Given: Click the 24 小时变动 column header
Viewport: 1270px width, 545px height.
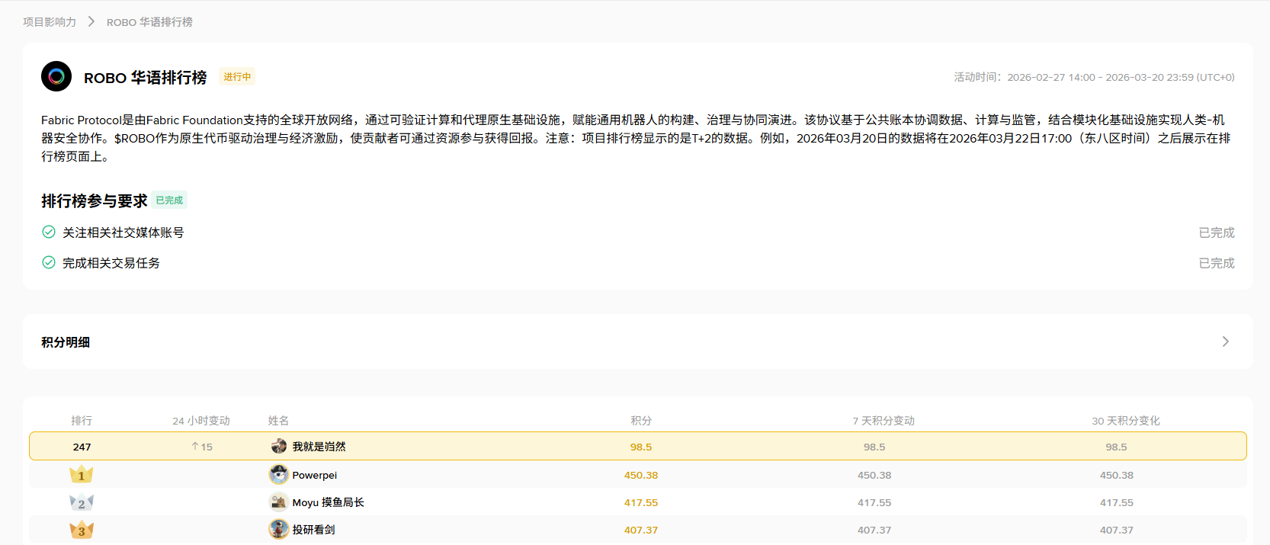Looking at the screenshot, I should 201,421.
